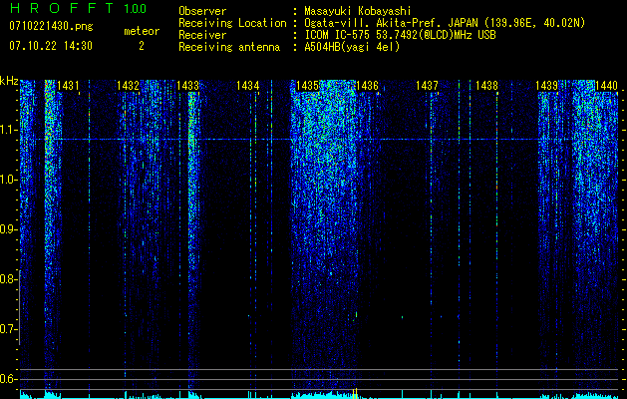Click the 0.8 frequency axis label
The height and width of the screenshot is (399, 627).
[8, 279]
